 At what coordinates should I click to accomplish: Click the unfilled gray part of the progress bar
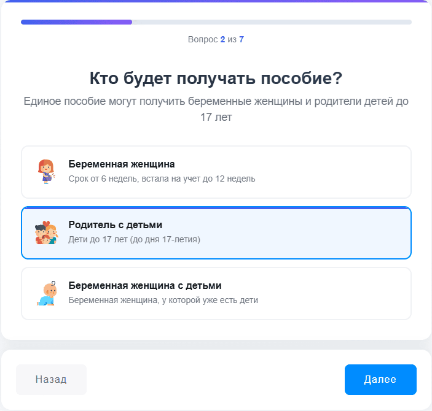(x=272, y=22)
